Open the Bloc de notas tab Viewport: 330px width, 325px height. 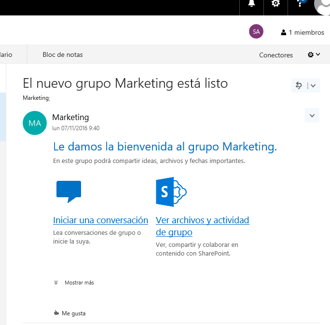coord(63,54)
